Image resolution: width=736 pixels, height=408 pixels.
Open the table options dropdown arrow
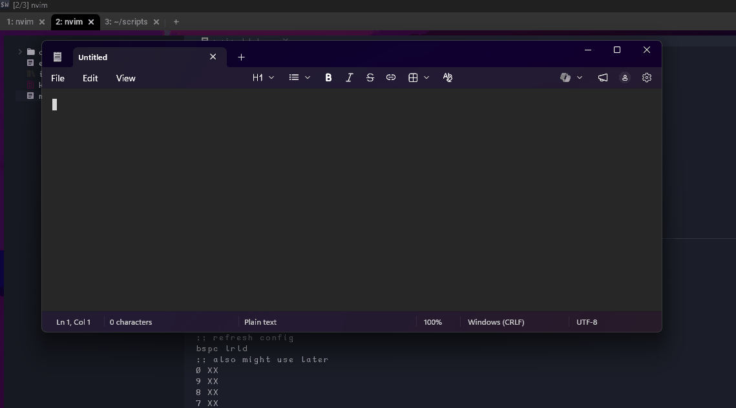426,77
